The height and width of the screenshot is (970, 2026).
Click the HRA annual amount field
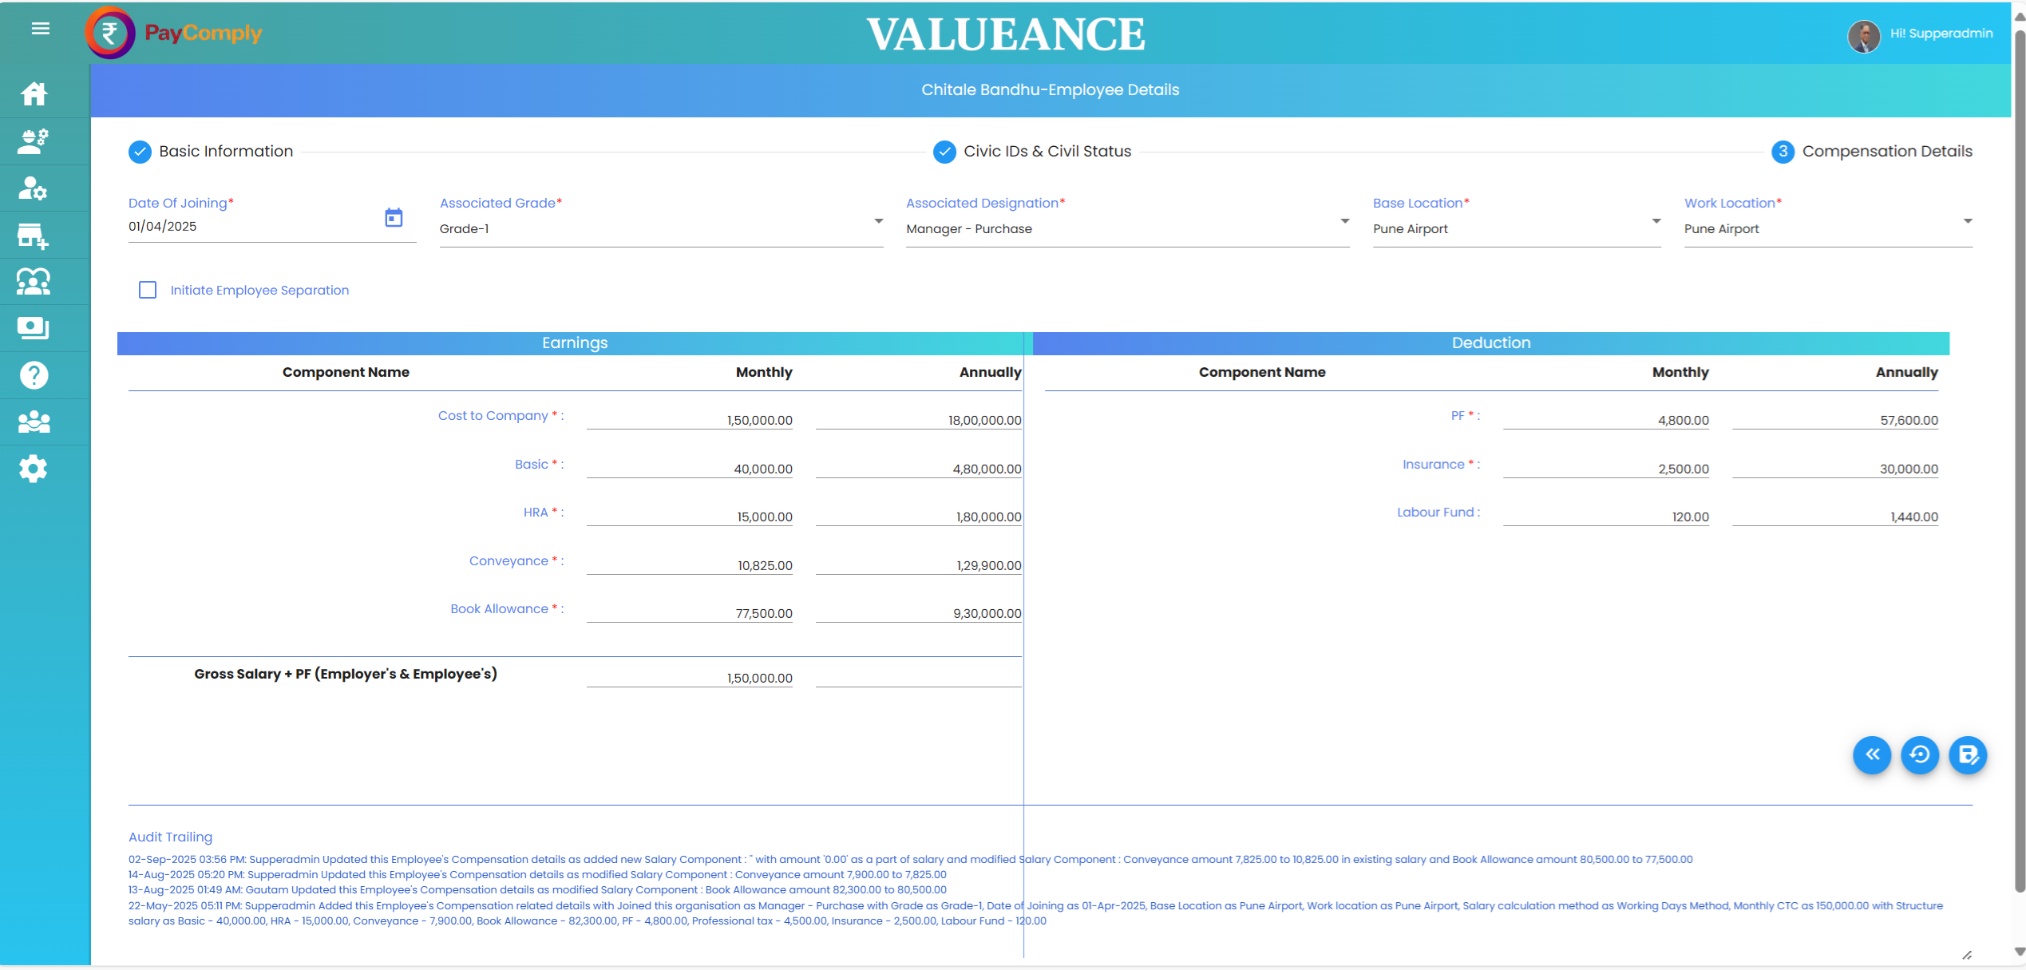(919, 517)
